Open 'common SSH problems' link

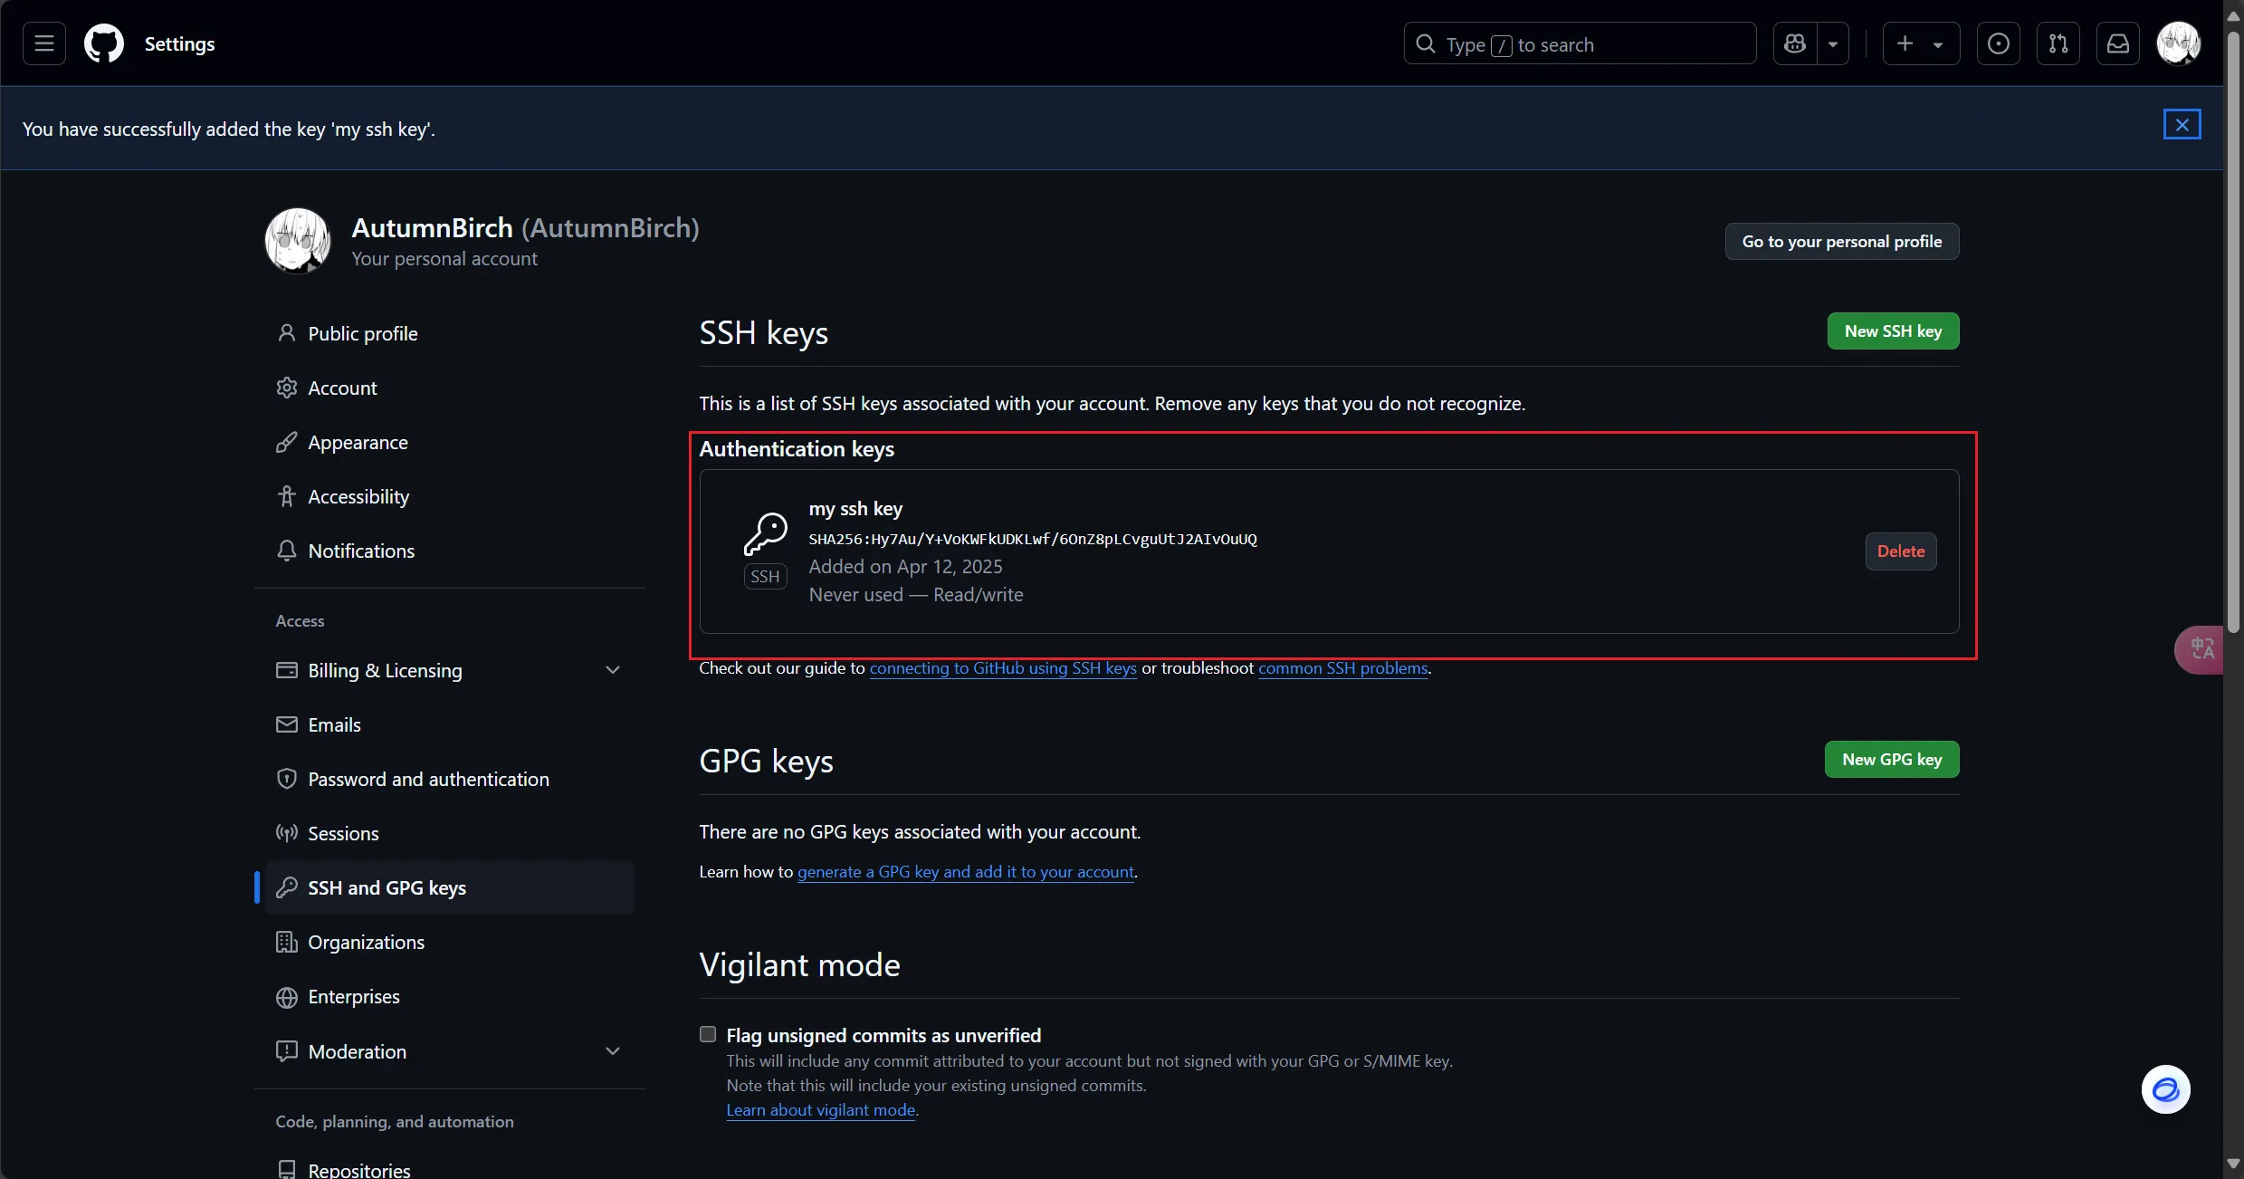click(1343, 668)
